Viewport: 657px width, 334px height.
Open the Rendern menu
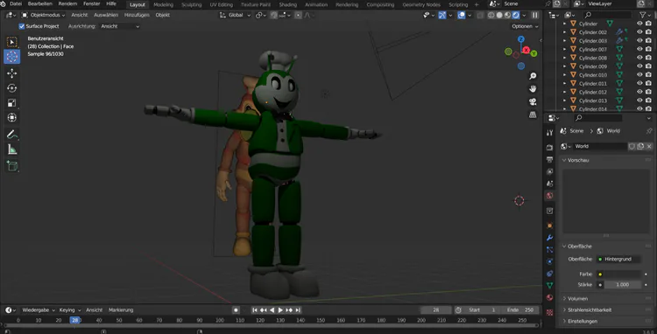(67, 4)
